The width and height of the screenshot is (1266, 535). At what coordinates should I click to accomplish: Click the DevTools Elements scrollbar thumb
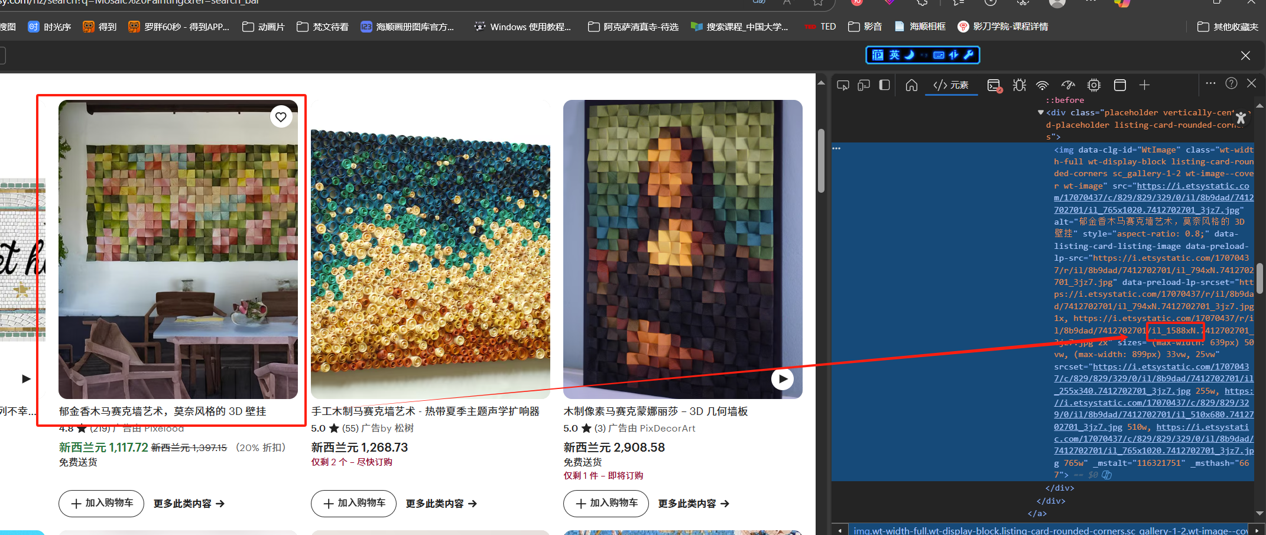coord(1259,278)
